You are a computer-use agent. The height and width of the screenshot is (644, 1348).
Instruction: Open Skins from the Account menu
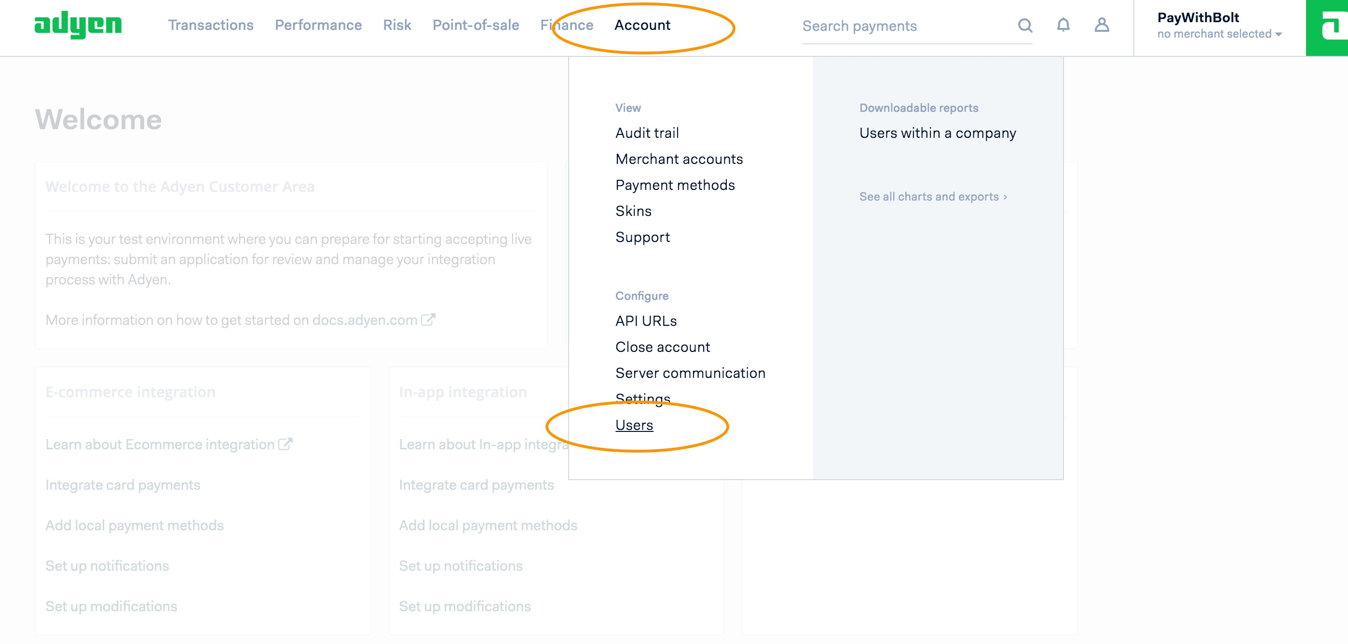[633, 211]
